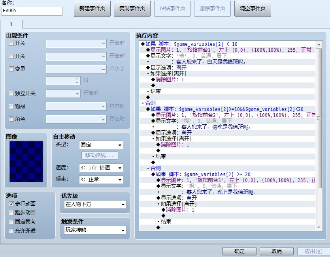Open the 速度 dropdown showing 1/2 倍速
Viewport: 330px width, 257px height.
[101, 168]
